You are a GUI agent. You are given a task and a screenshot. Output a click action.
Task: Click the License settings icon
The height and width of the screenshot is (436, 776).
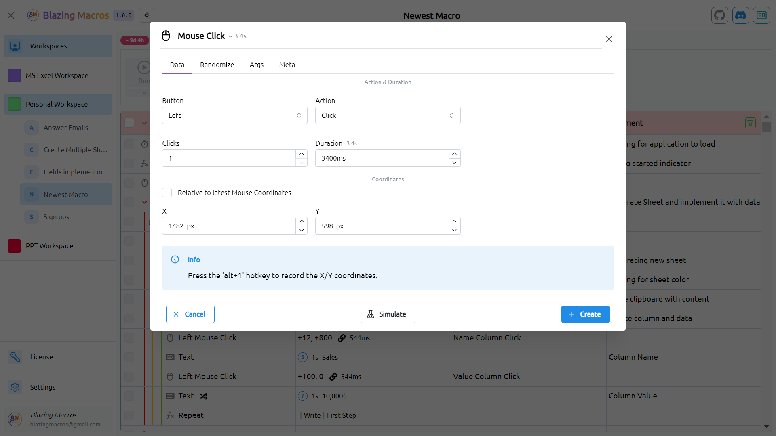tap(15, 357)
